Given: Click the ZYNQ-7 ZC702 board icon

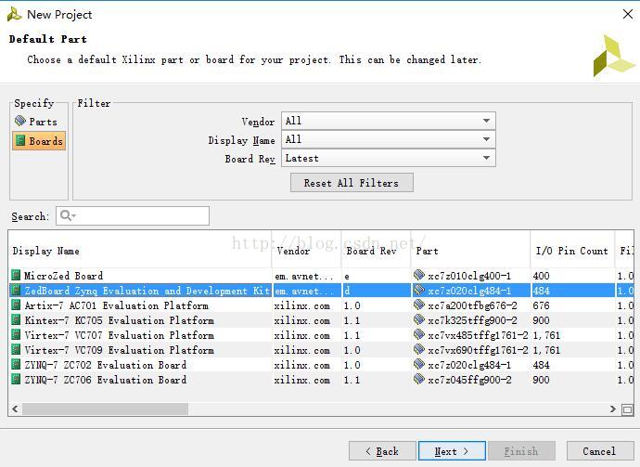Looking at the screenshot, I should 16,365.
